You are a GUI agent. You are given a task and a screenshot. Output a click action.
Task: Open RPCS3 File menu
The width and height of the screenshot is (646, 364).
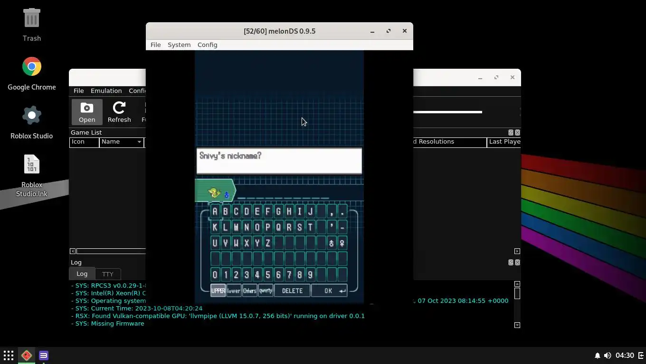coord(78,91)
